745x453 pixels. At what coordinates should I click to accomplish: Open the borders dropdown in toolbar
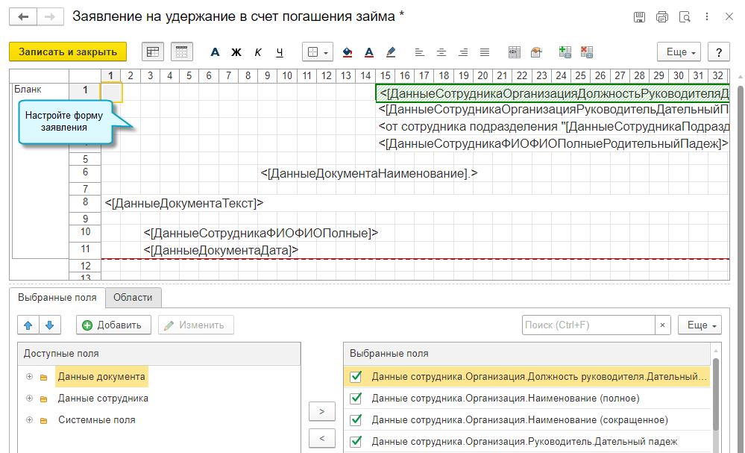click(318, 52)
